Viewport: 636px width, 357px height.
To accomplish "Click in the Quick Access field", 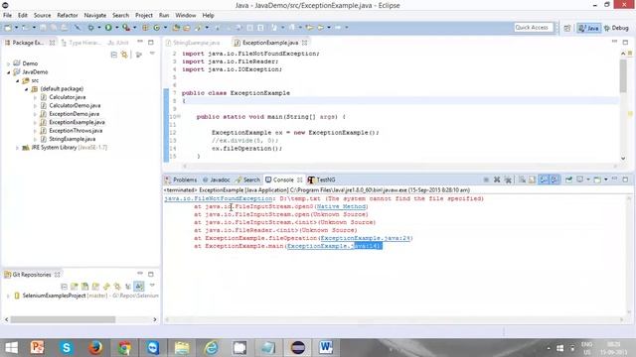I will pyautogui.click(x=534, y=28).
